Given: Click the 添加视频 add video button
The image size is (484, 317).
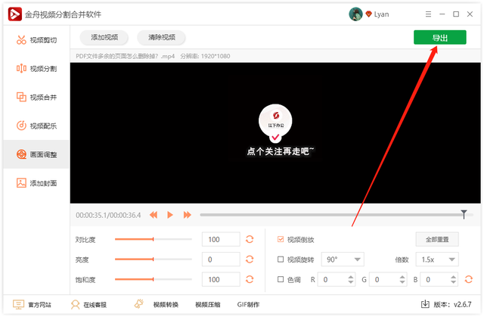Looking at the screenshot, I should point(104,37).
